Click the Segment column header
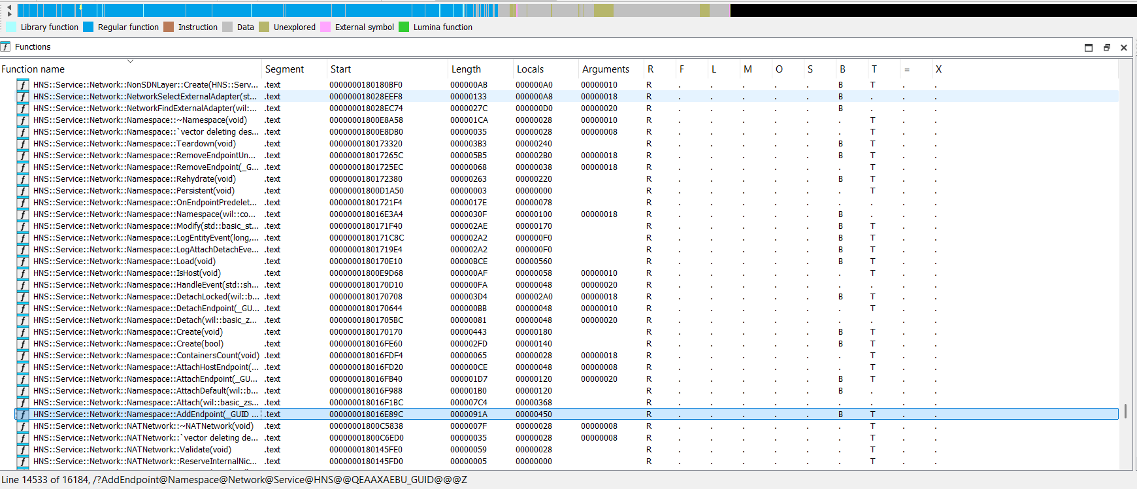Screen dimensions: 1137x489 [284, 69]
